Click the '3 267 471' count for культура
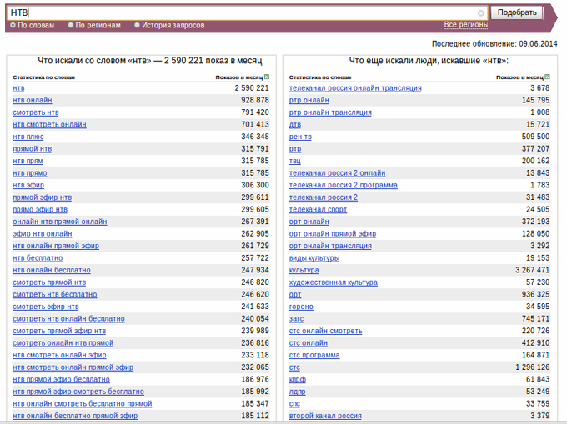The image size is (567, 424). pos(532,270)
